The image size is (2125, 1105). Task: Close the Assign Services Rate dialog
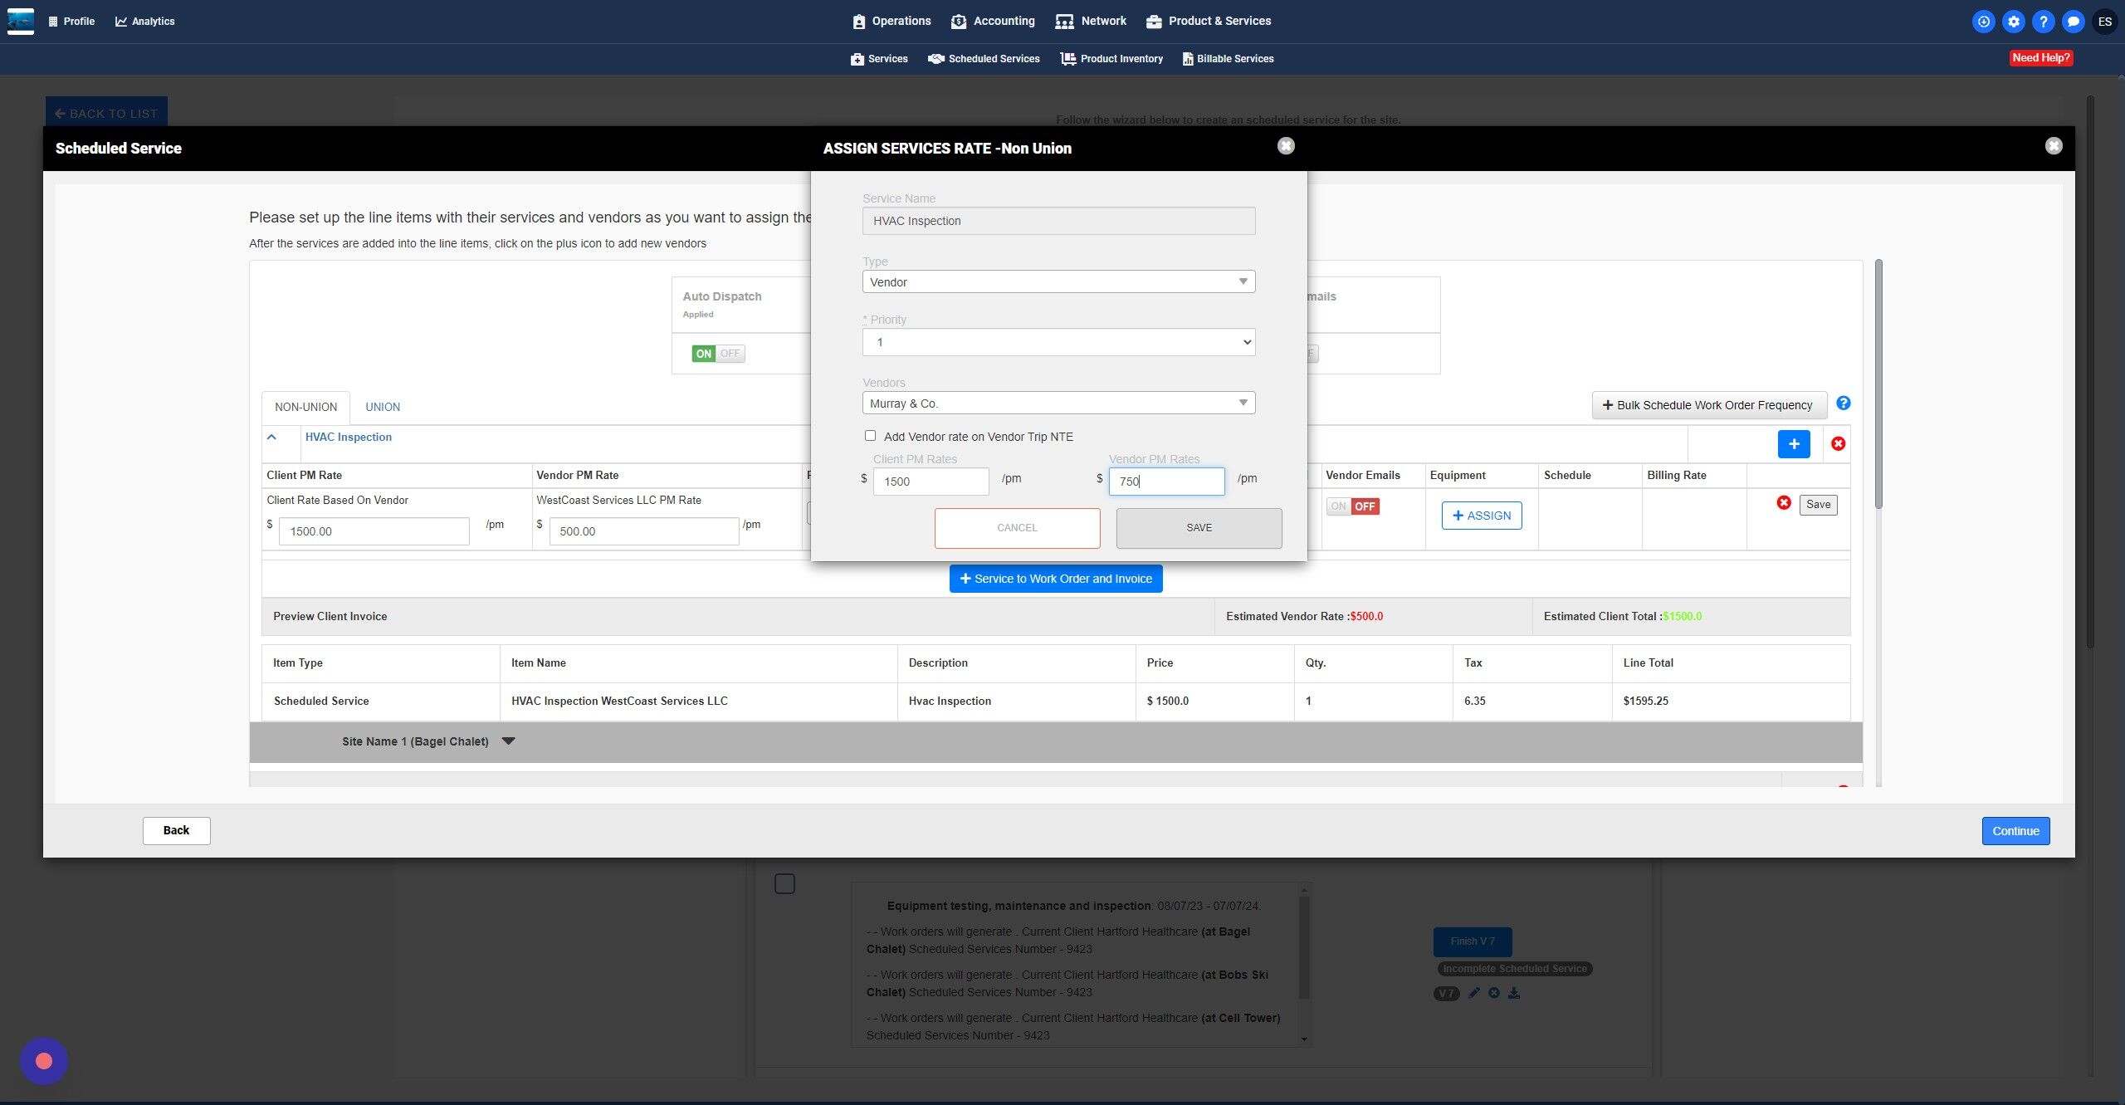1285,146
